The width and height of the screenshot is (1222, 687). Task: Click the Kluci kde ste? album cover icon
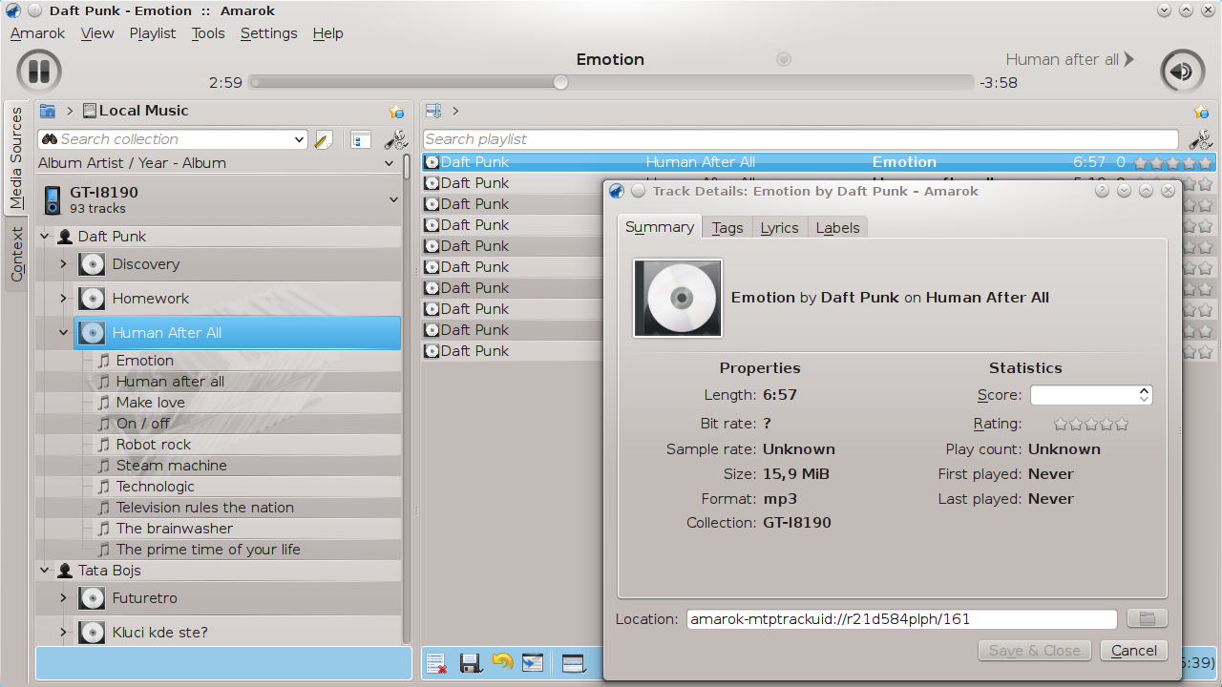(92, 633)
